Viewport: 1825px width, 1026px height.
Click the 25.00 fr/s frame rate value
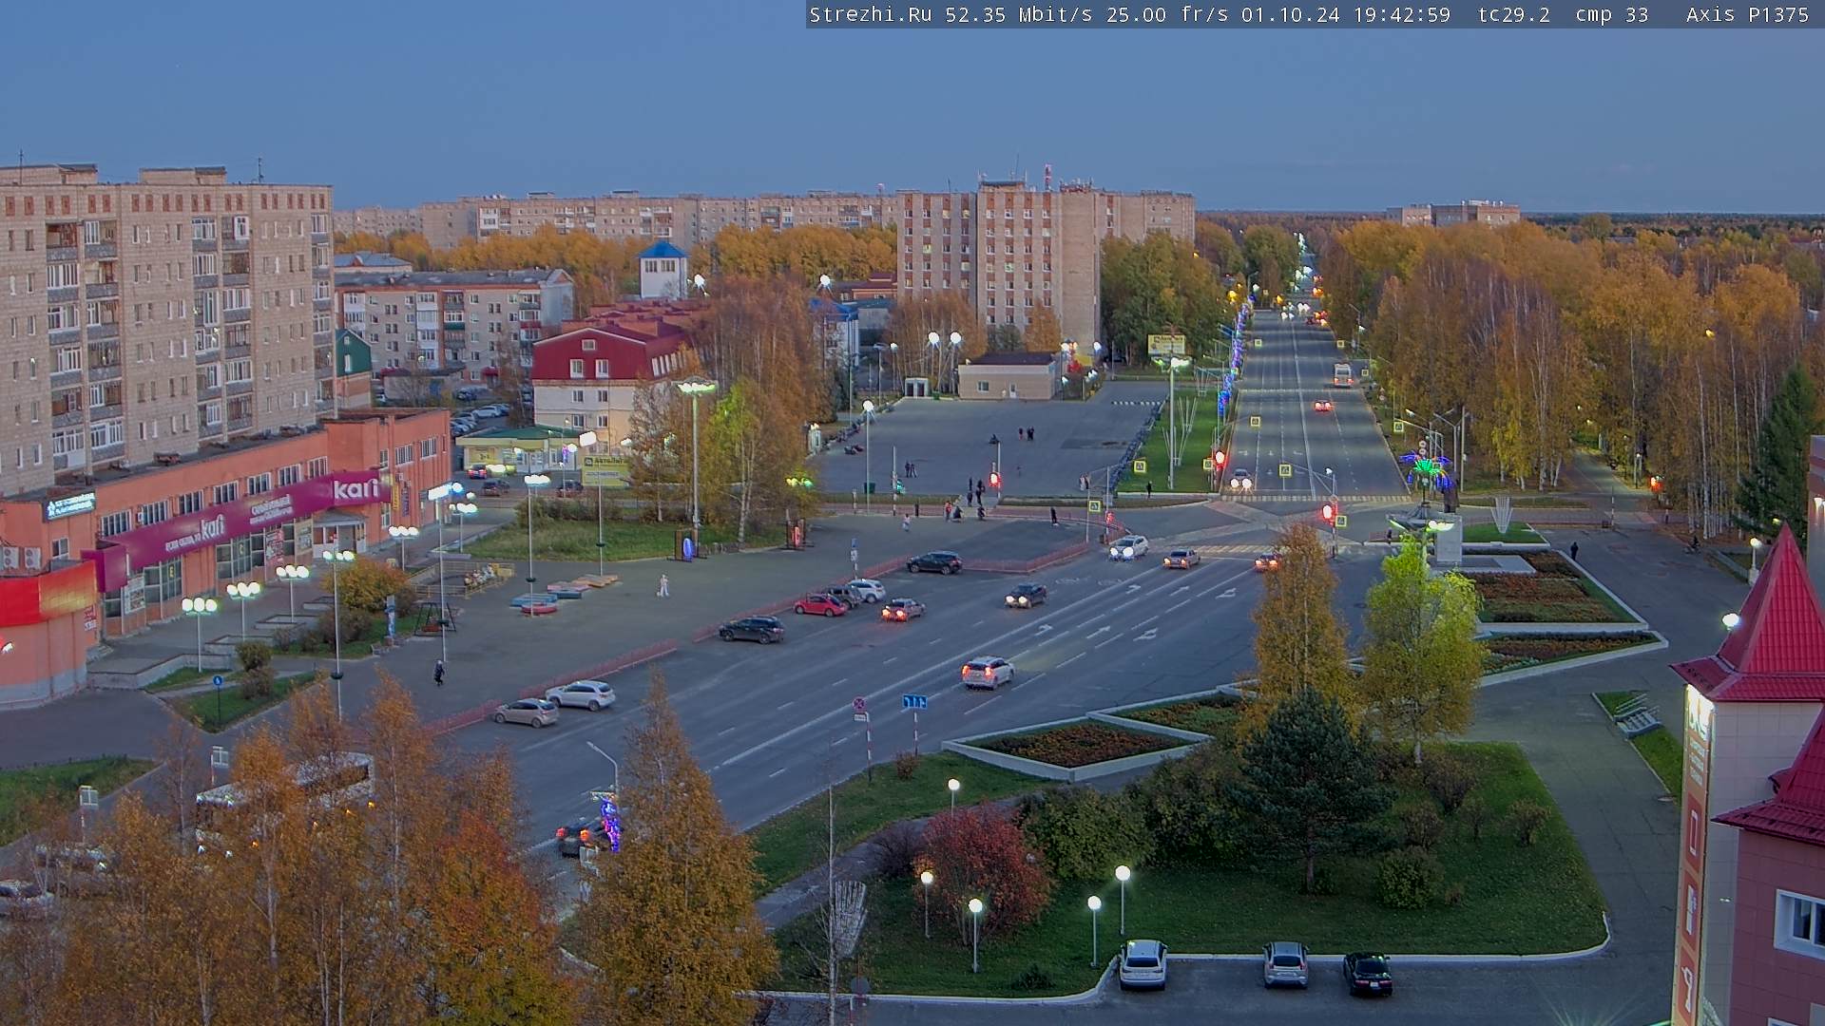tap(1167, 14)
